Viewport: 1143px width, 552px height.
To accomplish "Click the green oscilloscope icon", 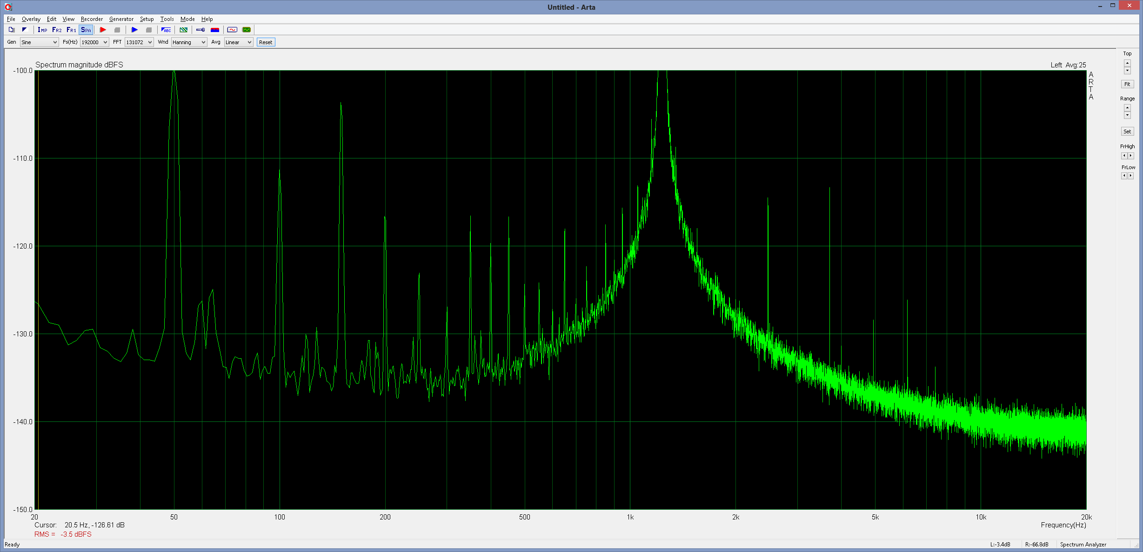I will pos(247,30).
